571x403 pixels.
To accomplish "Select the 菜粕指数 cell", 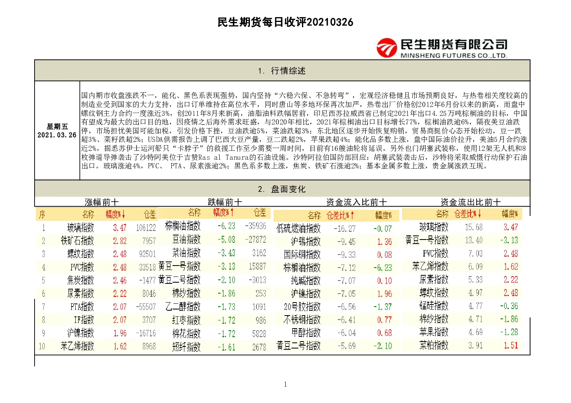I will [434, 345].
